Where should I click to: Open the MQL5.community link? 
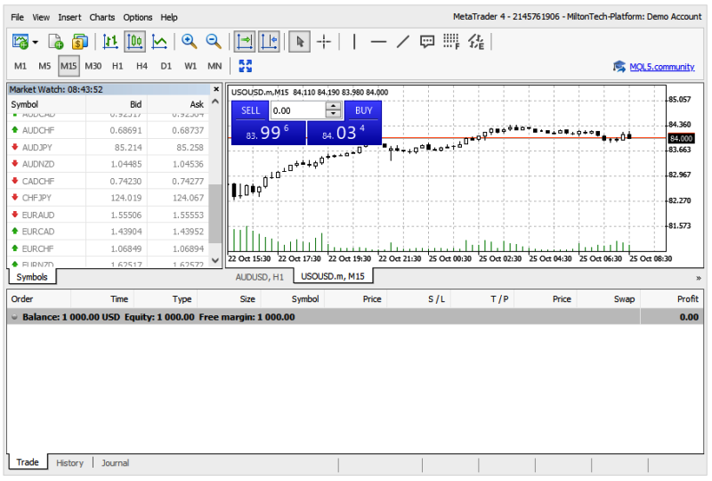click(661, 67)
